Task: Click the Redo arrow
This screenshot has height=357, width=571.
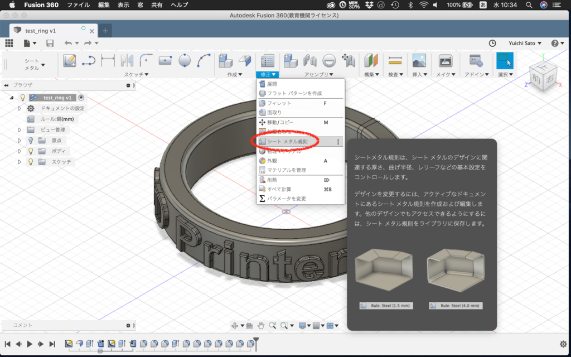Action: [88, 43]
